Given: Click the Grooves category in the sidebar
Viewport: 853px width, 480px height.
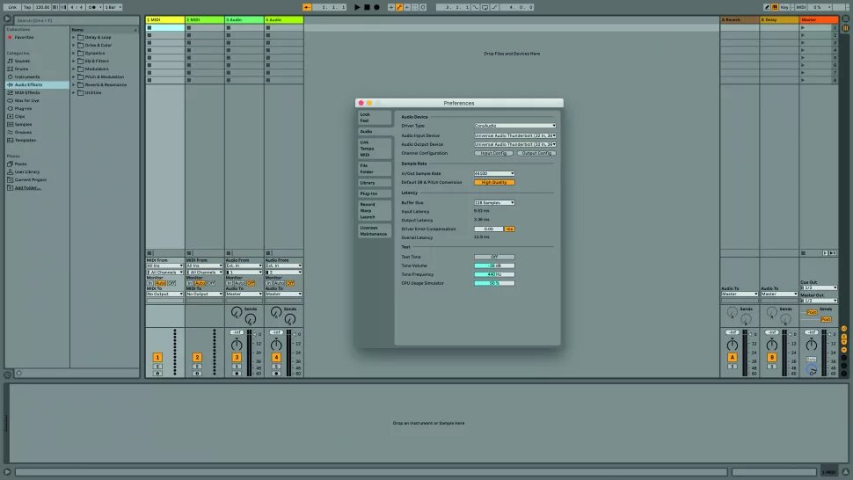Looking at the screenshot, I should tap(24, 132).
